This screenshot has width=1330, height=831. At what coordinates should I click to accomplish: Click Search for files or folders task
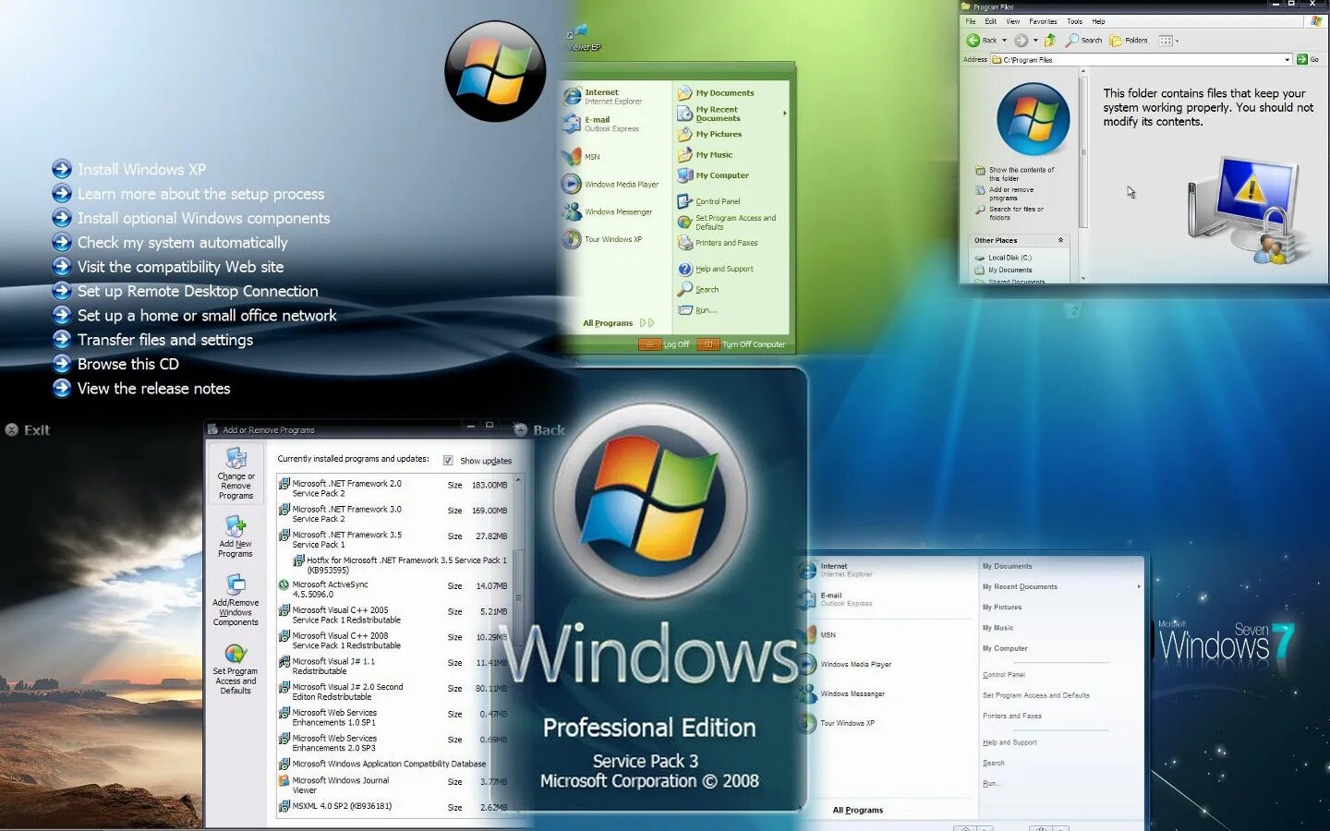point(1010,213)
